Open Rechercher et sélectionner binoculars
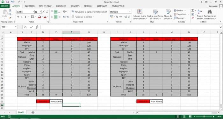 pyautogui.click(x=210, y=15)
